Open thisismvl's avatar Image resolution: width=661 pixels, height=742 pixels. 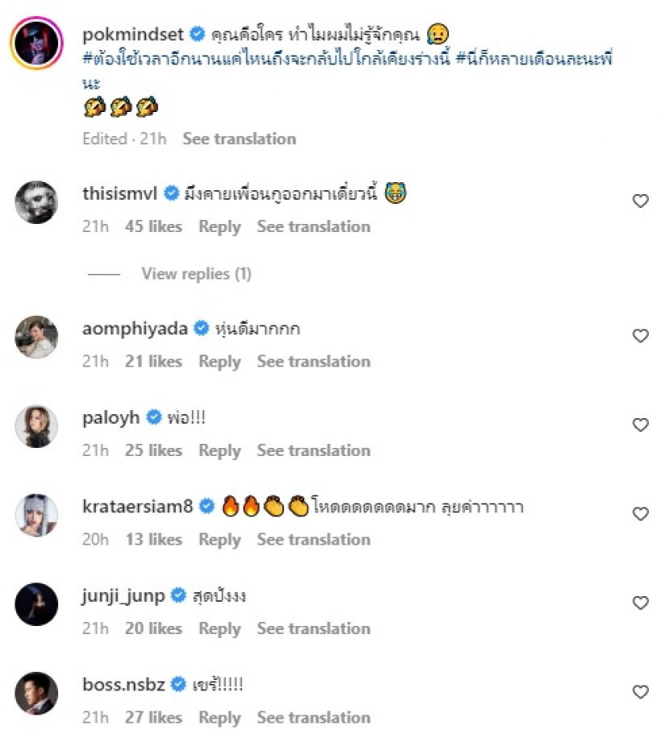point(37,202)
